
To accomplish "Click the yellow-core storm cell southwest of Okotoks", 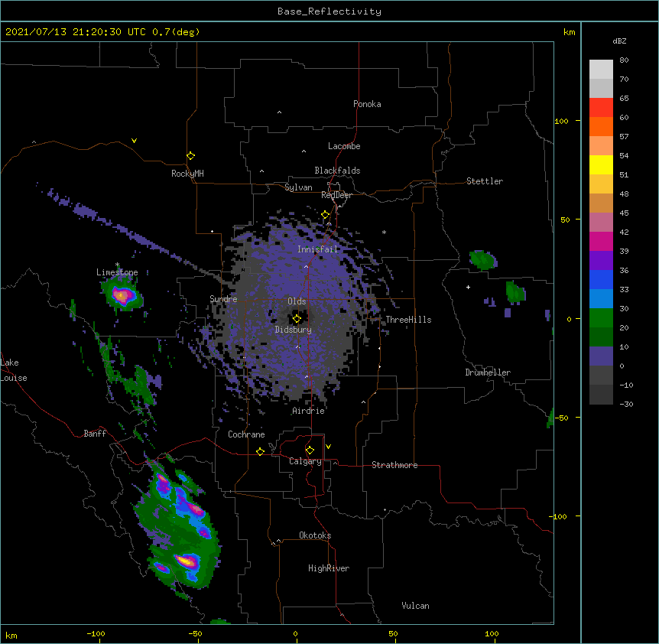I will [x=186, y=561].
